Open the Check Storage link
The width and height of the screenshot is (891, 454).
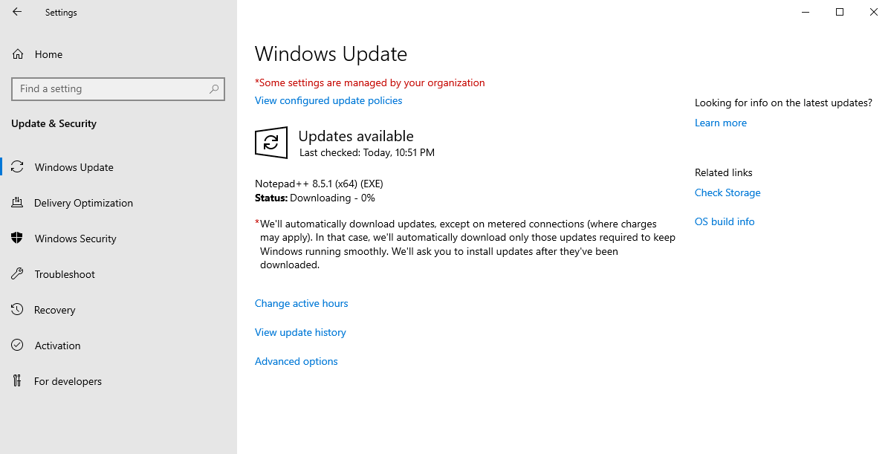tap(727, 192)
